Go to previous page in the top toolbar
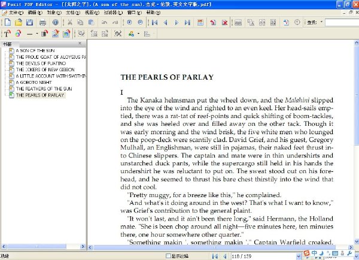The image size is (359, 260). (166, 23)
